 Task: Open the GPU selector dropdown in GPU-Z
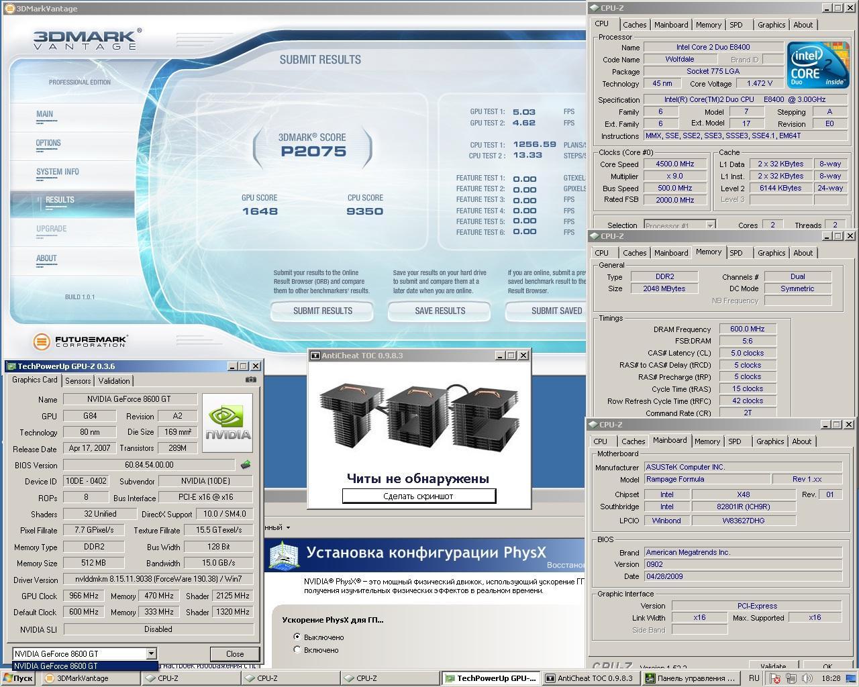pos(151,653)
